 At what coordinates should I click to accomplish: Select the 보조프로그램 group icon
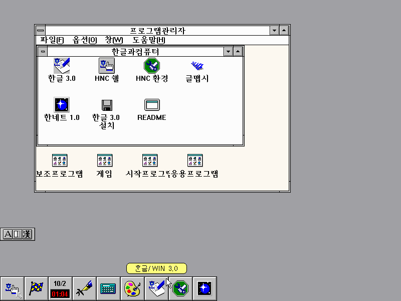point(60,161)
